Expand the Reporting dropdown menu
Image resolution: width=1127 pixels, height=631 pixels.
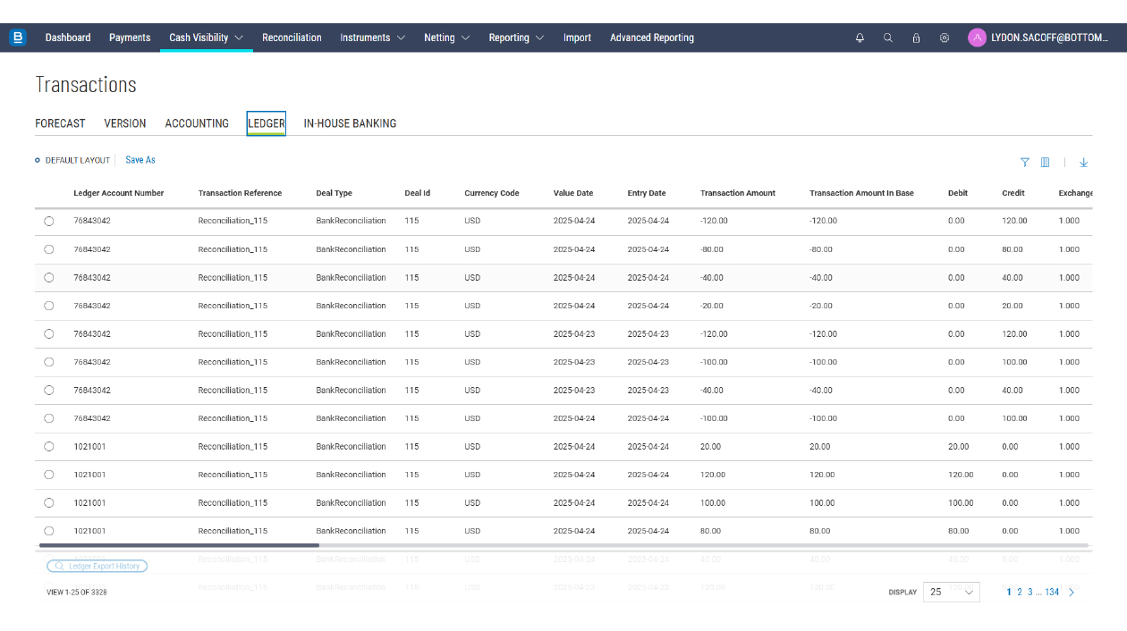pos(515,38)
